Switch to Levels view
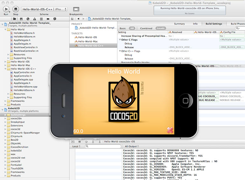The height and width of the screenshot is (180, 245). coord(161,28)
